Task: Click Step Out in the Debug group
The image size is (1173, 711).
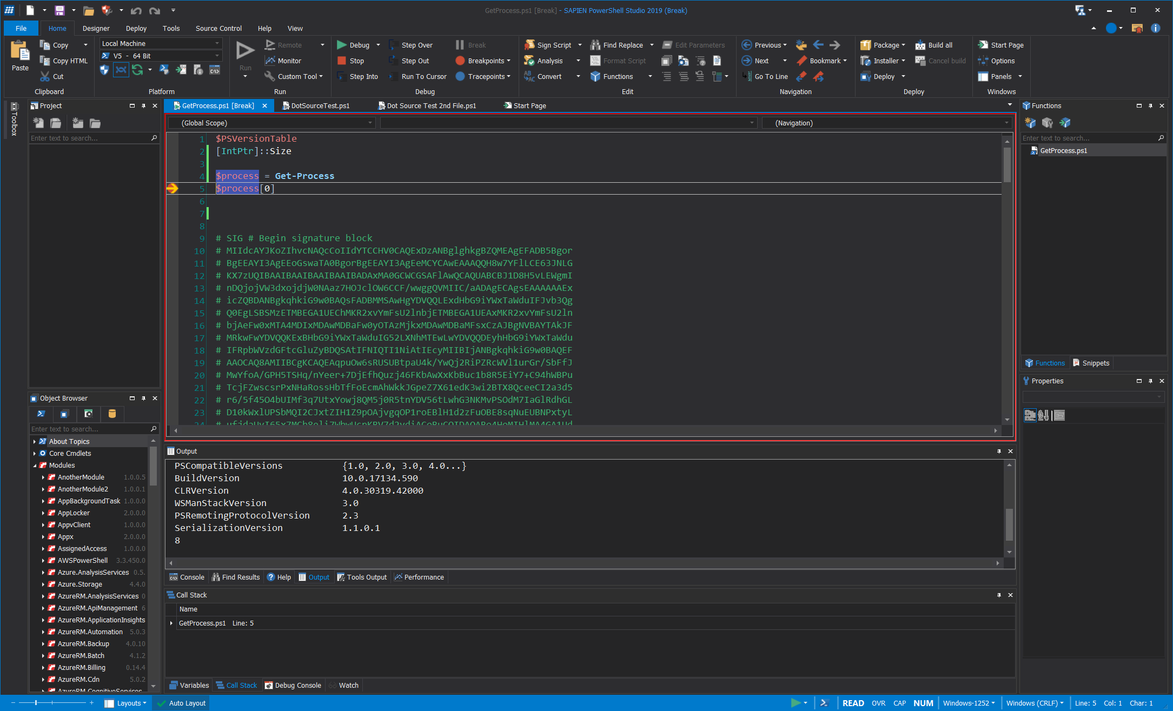Action: click(x=409, y=61)
